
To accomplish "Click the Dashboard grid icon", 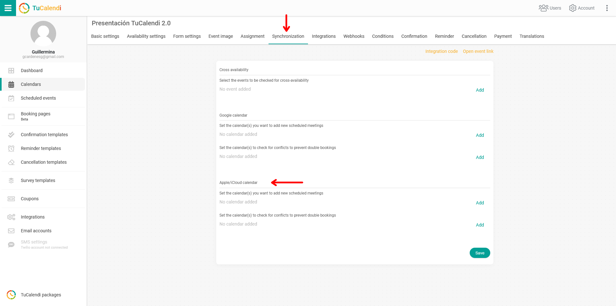I will 11,70.
